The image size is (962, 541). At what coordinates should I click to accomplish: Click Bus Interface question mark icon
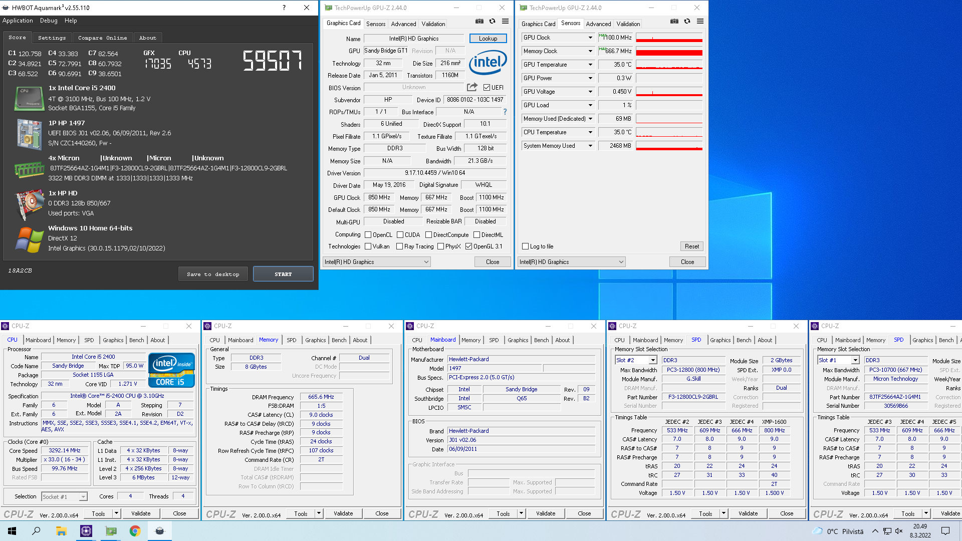[x=505, y=112]
